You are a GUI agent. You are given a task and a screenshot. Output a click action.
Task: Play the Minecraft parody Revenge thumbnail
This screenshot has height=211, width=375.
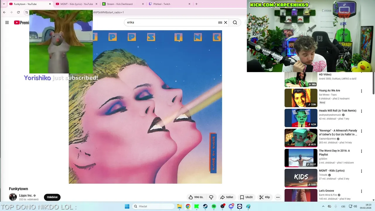tap(301, 138)
